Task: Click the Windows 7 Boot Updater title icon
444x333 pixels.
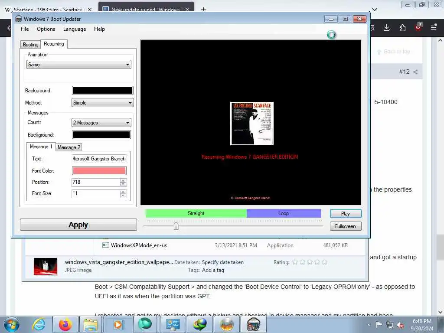Action: point(19,19)
